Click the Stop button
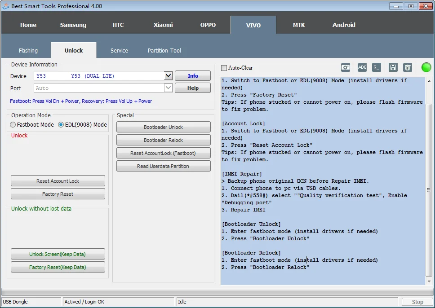435x308 pixels. tap(417, 302)
